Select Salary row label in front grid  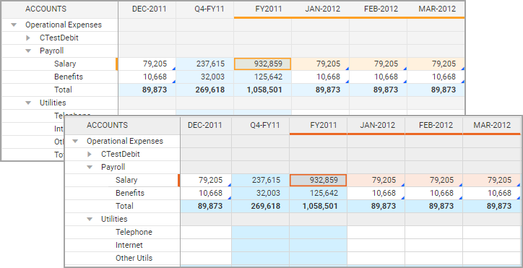click(x=126, y=180)
